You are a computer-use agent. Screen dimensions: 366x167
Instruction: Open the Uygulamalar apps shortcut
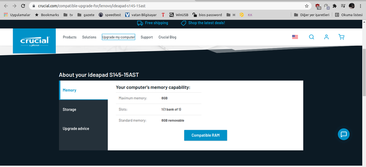coord(17,15)
